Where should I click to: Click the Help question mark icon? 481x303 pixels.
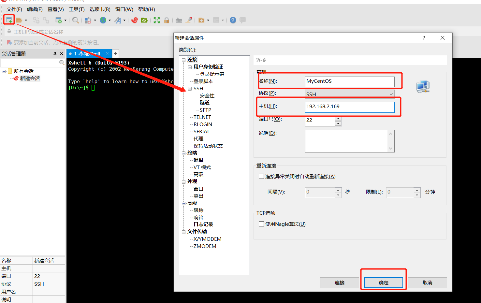click(x=232, y=20)
